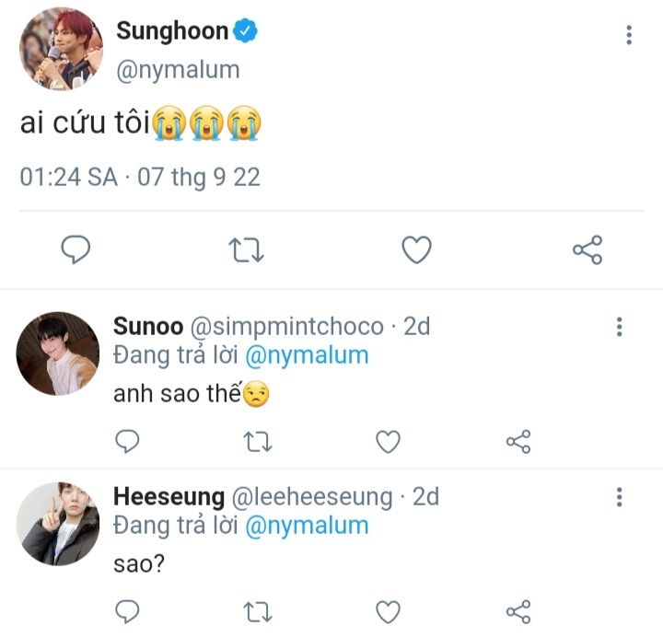This screenshot has height=637, width=663.
Task: Like Heeseung's reply with heart
Action: 389,611
